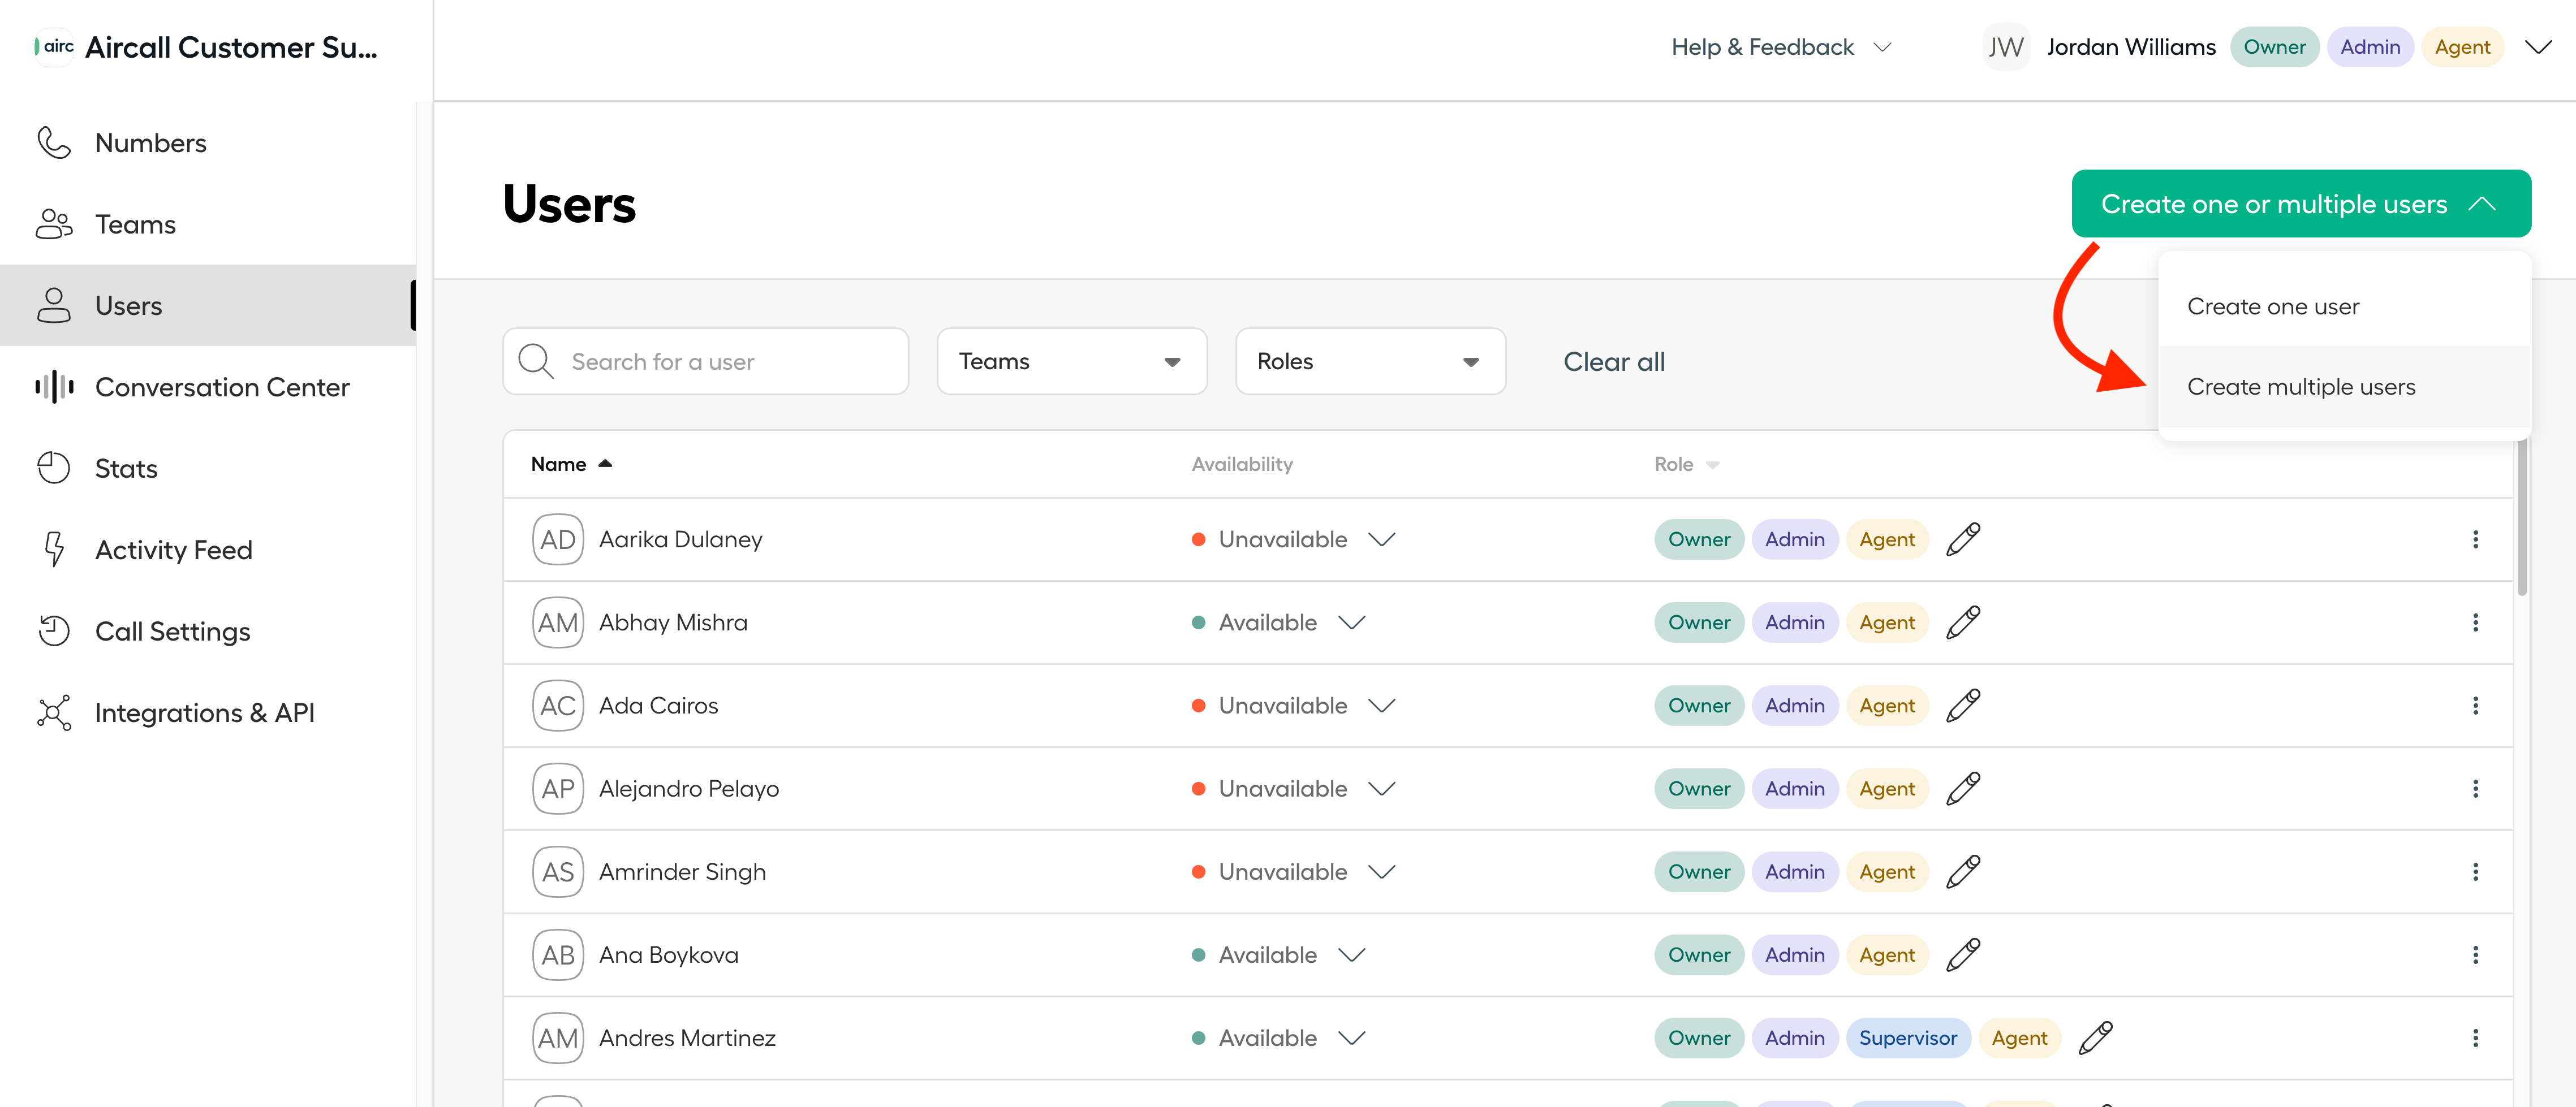Click the AP avatar for Alejandro Pelayo
This screenshot has height=1107, width=2576.
(x=558, y=788)
